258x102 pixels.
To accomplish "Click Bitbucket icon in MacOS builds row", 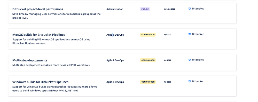I will click(189, 34).
